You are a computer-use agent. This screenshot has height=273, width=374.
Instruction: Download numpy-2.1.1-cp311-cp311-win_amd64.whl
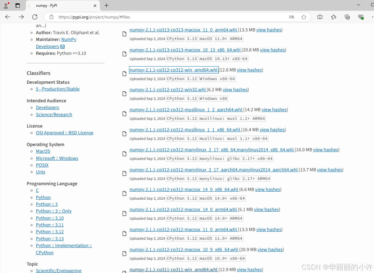[174, 270]
